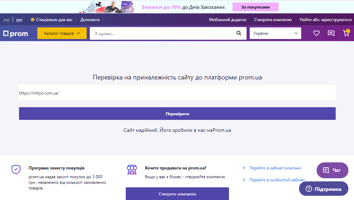354x200 pixels.
Task: Click Створити компанію in top bar
Action: click(x=273, y=20)
